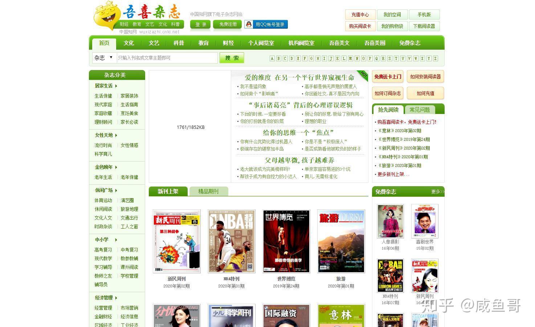Click the 如何充值 button
Image resolution: width=535 pixels, height=327 pixels.
coord(425,93)
